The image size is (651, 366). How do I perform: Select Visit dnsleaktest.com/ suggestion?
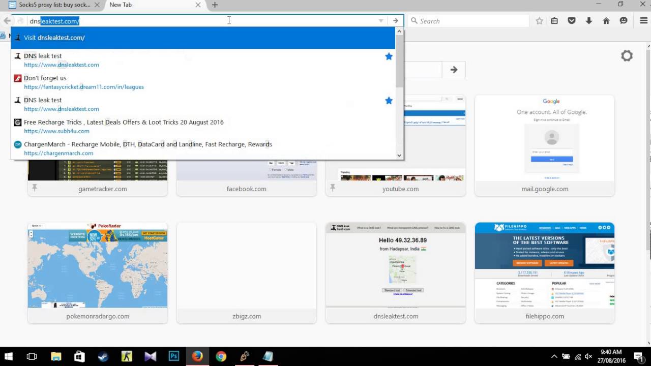(x=203, y=38)
